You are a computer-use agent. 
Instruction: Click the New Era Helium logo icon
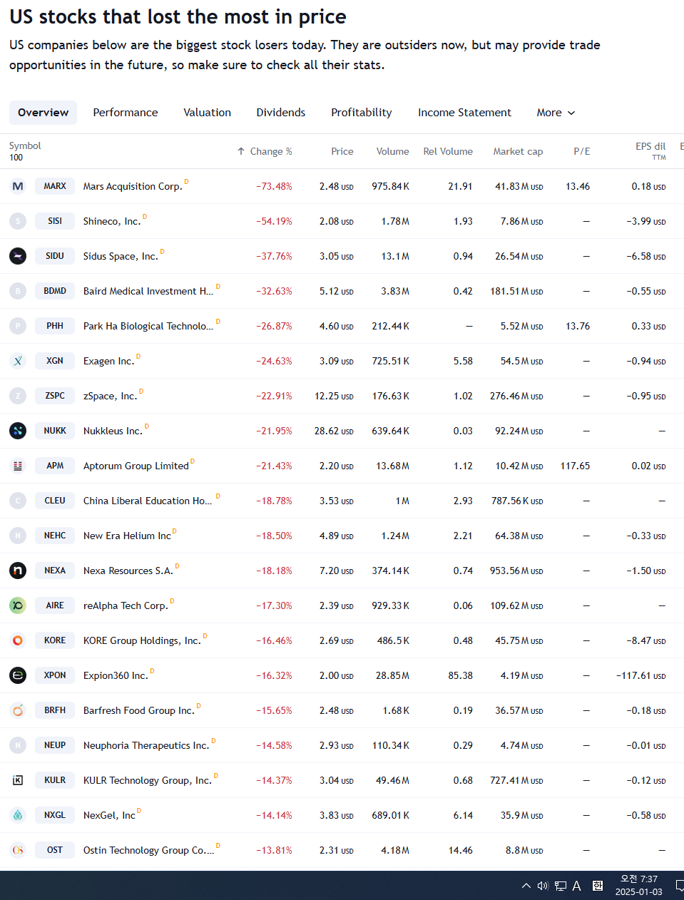point(18,536)
